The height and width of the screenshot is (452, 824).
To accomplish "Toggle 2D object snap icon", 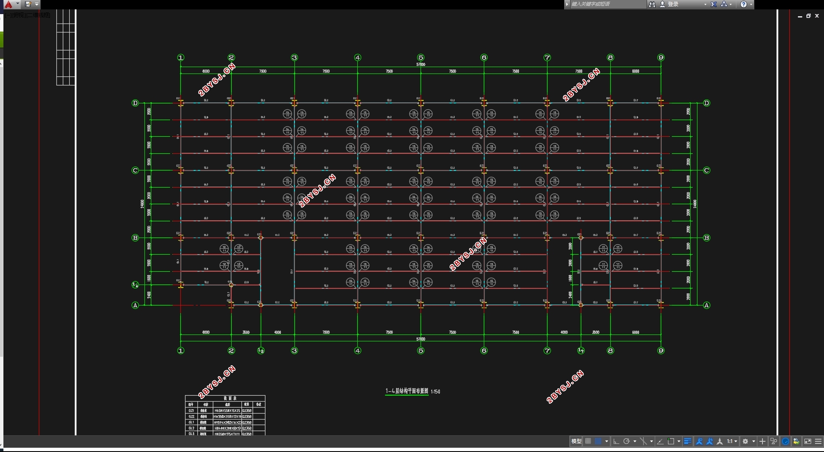I will (671, 441).
